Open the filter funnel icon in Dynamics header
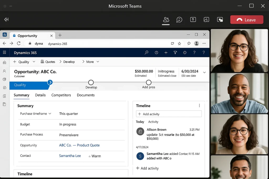The width and height of the screenshot is (269, 179). 175,53
